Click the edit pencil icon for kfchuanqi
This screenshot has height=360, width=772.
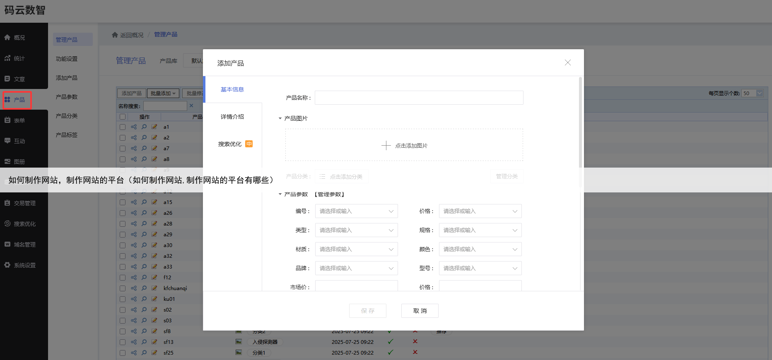tap(154, 288)
